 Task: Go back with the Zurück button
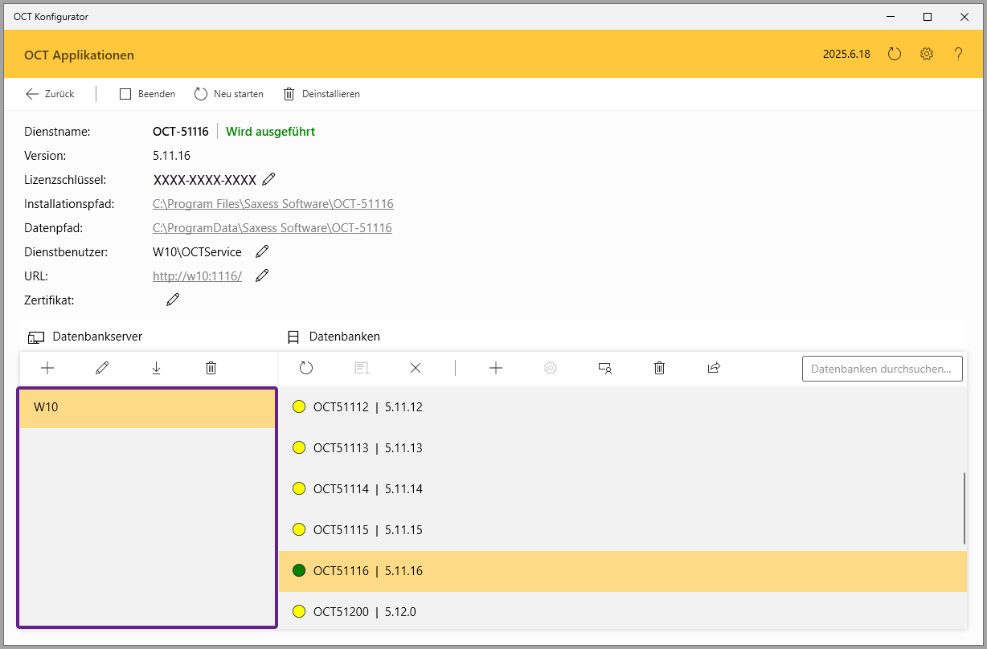(x=50, y=94)
